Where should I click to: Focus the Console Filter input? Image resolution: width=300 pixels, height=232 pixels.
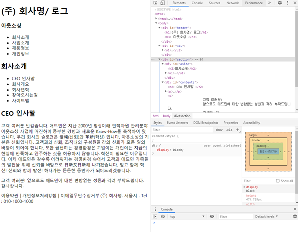[x=236, y=216]
